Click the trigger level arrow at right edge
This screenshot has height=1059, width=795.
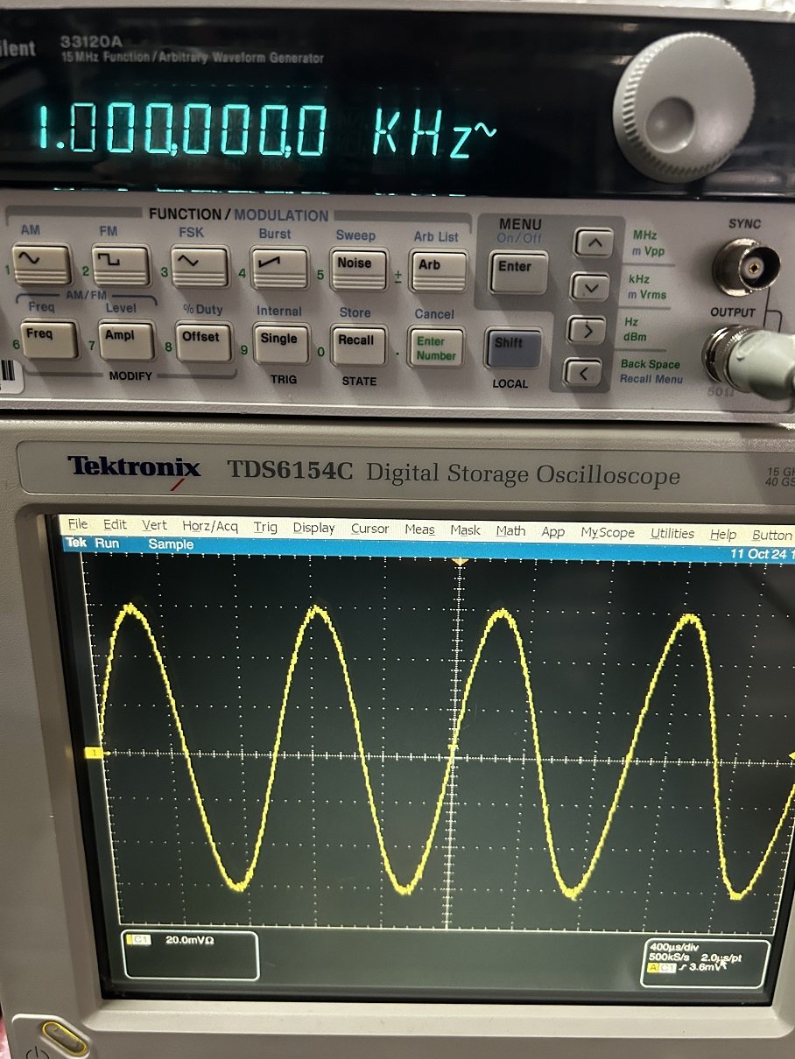tap(791, 754)
